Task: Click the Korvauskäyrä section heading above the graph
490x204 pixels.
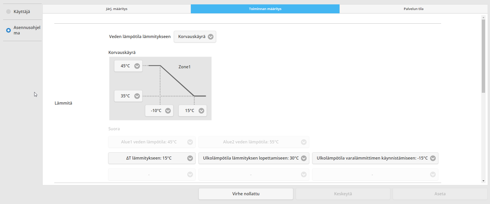Action: pos(122,52)
